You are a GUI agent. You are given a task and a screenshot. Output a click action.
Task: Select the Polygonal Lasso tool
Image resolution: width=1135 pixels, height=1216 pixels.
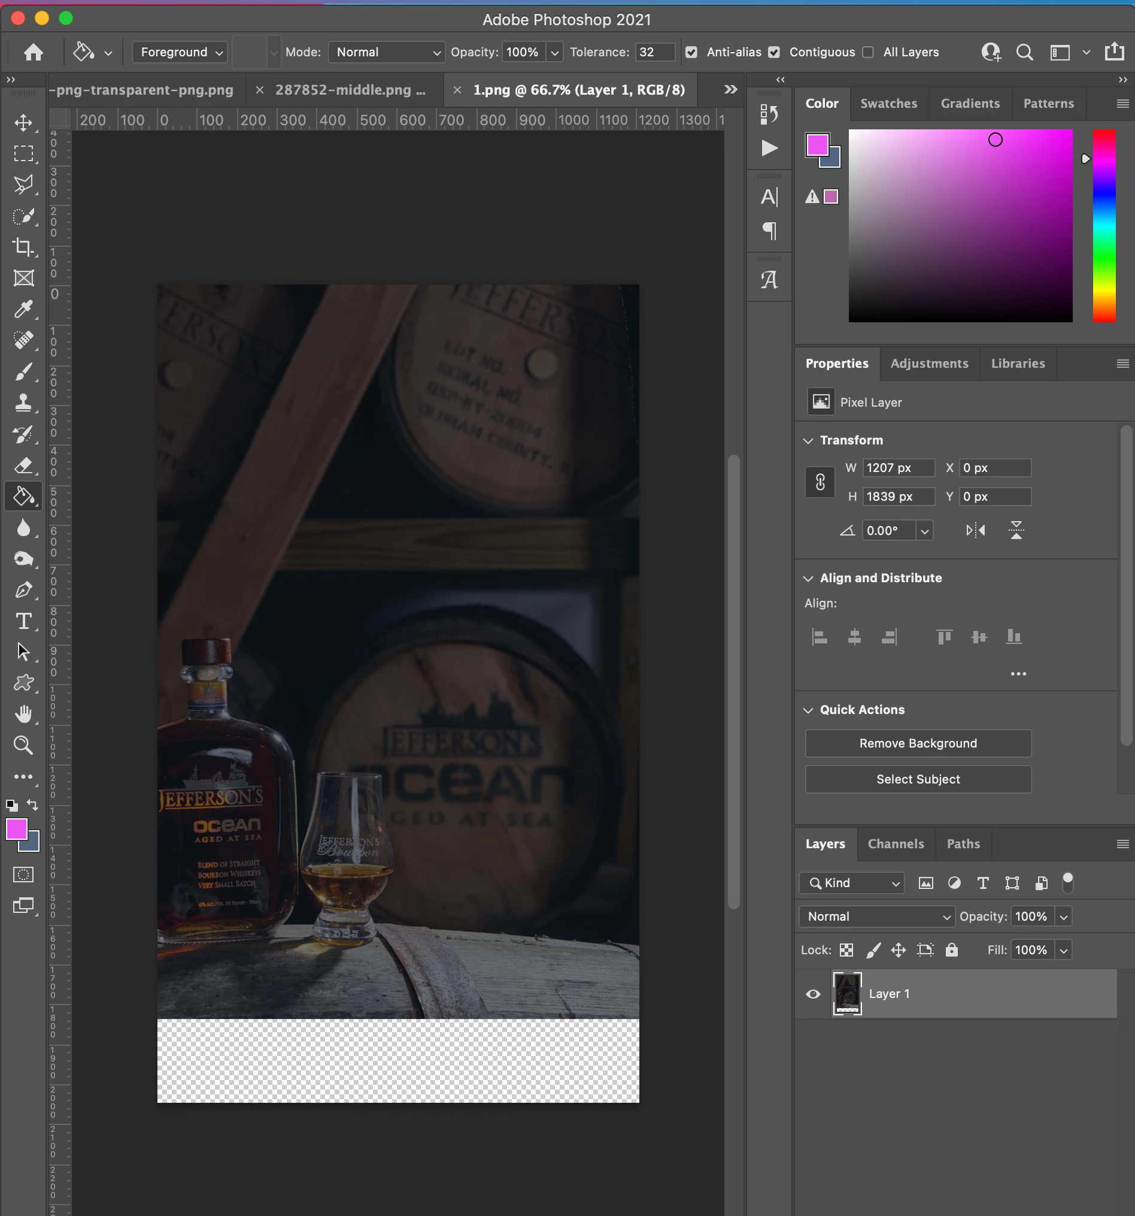(23, 184)
